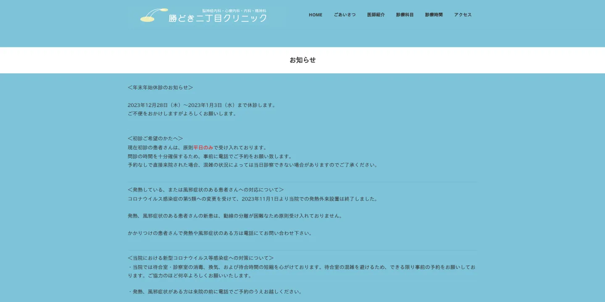Viewport: 605px width, 302px height.
Task: Click the お知らせ page heading
Action: (x=302, y=60)
